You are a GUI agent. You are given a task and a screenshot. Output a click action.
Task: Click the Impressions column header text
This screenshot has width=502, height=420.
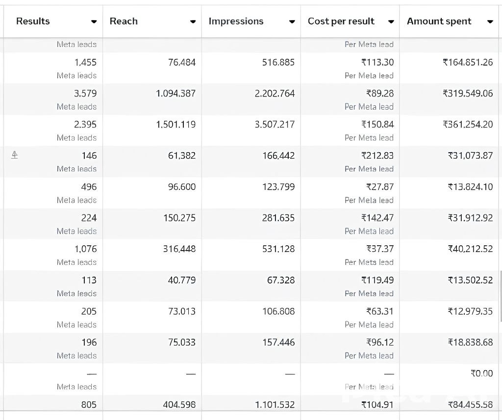click(x=236, y=21)
